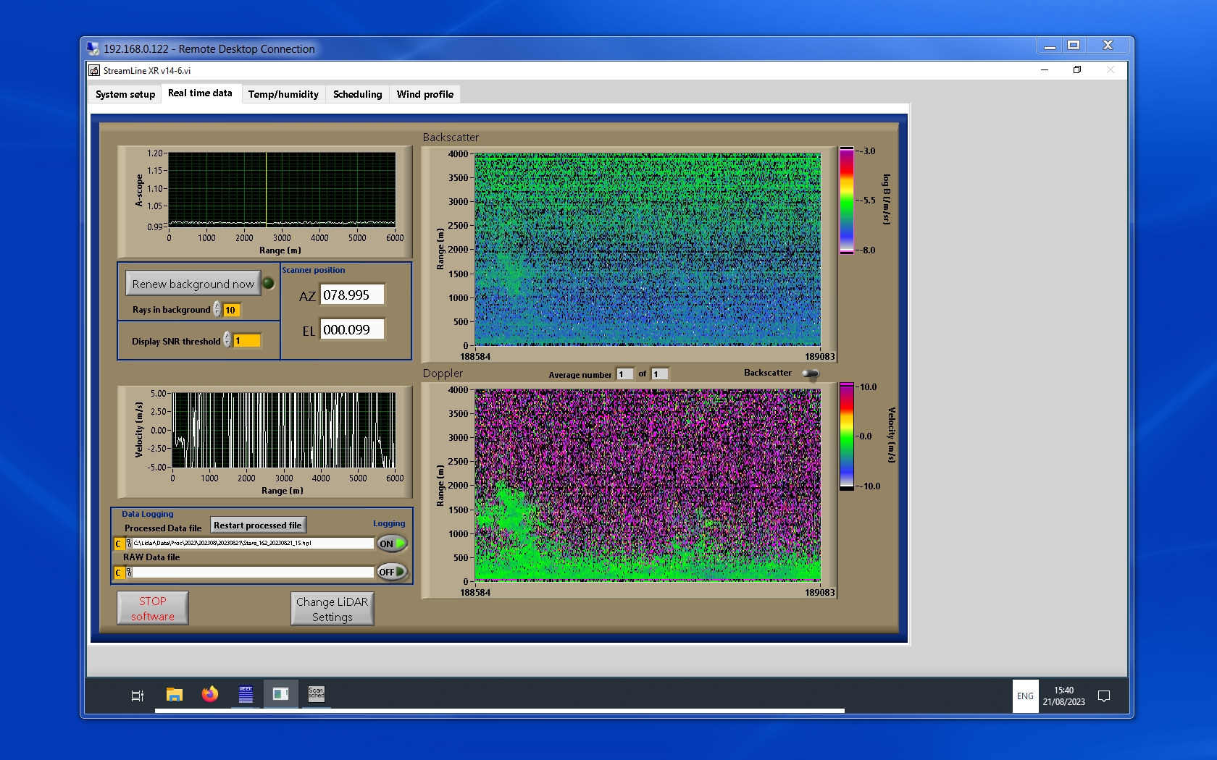This screenshot has height=760, width=1217.
Task: Turn off processed data logging ON switch
Action: [392, 544]
